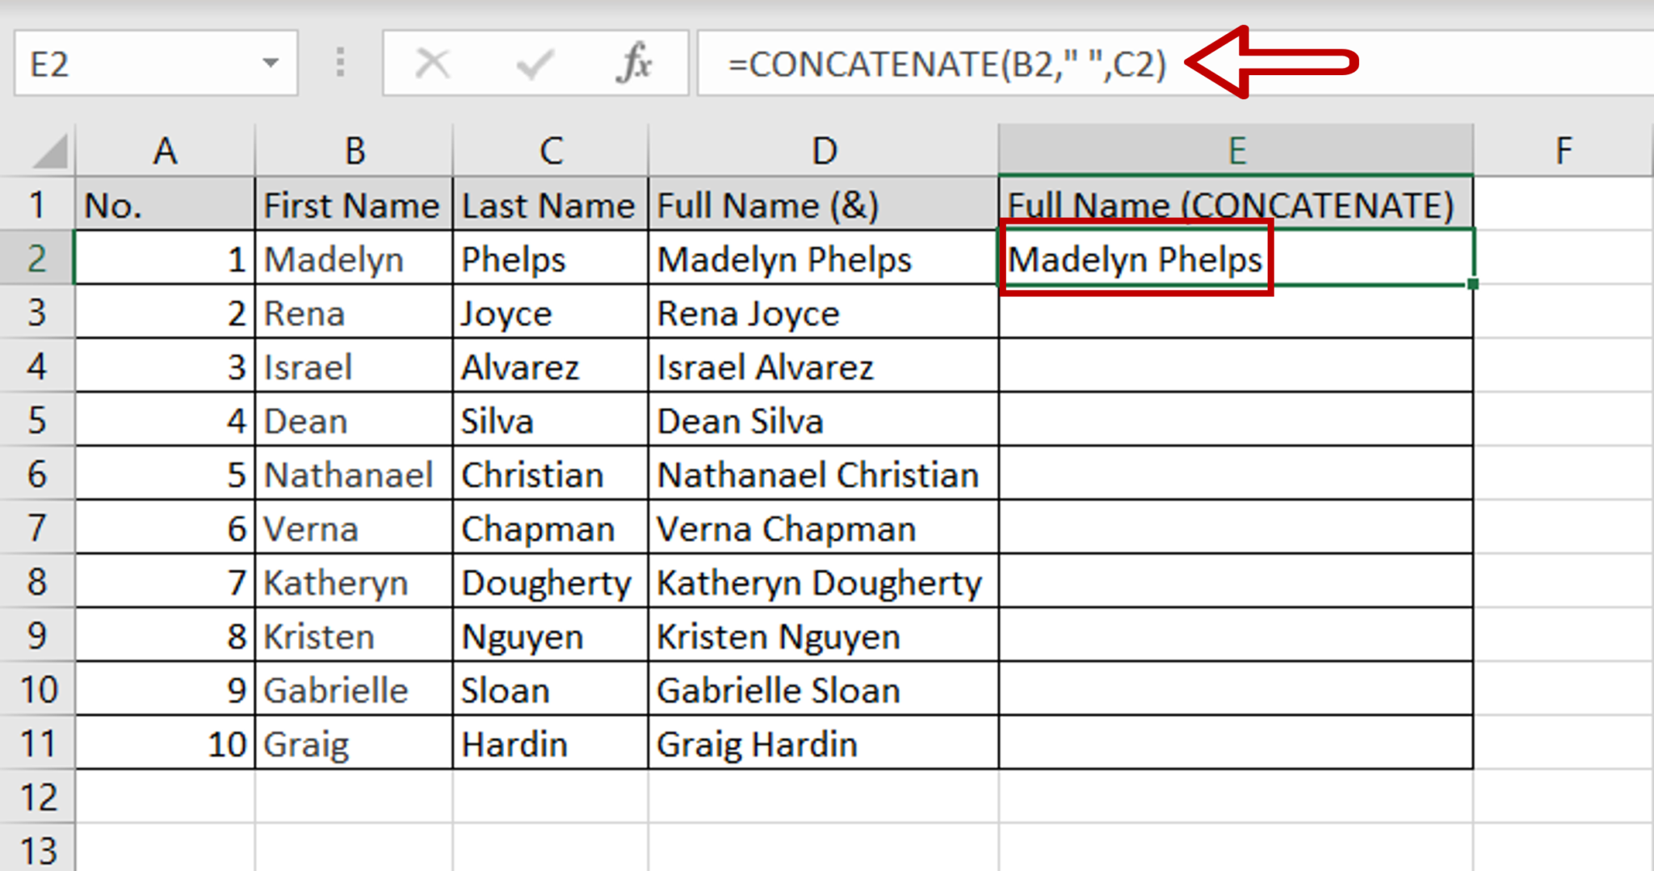Click the First Name header cell
The image size is (1654, 871).
[x=353, y=205]
